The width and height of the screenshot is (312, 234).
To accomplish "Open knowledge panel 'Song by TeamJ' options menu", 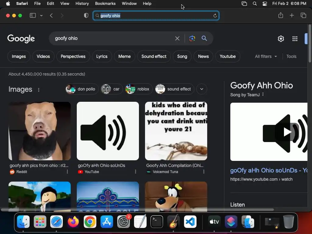I will 263,94.
